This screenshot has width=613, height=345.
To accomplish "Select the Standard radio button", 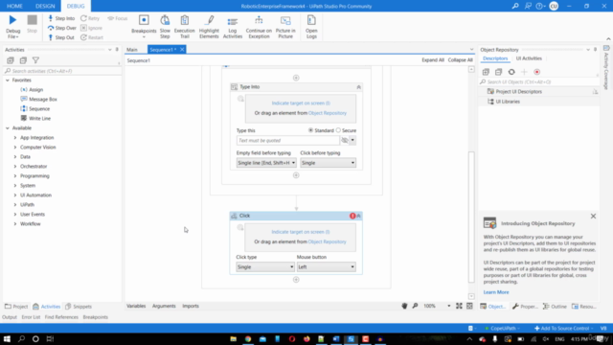I will coord(310,130).
